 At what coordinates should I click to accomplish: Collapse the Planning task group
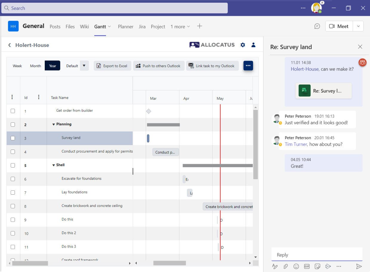[54, 125]
